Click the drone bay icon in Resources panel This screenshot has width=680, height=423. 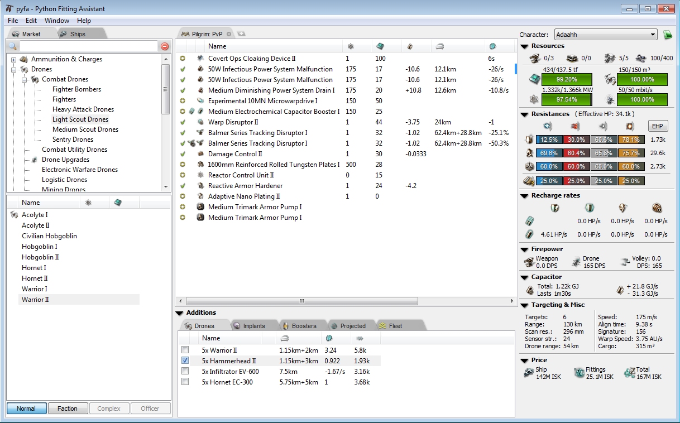(x=610, y=80)
